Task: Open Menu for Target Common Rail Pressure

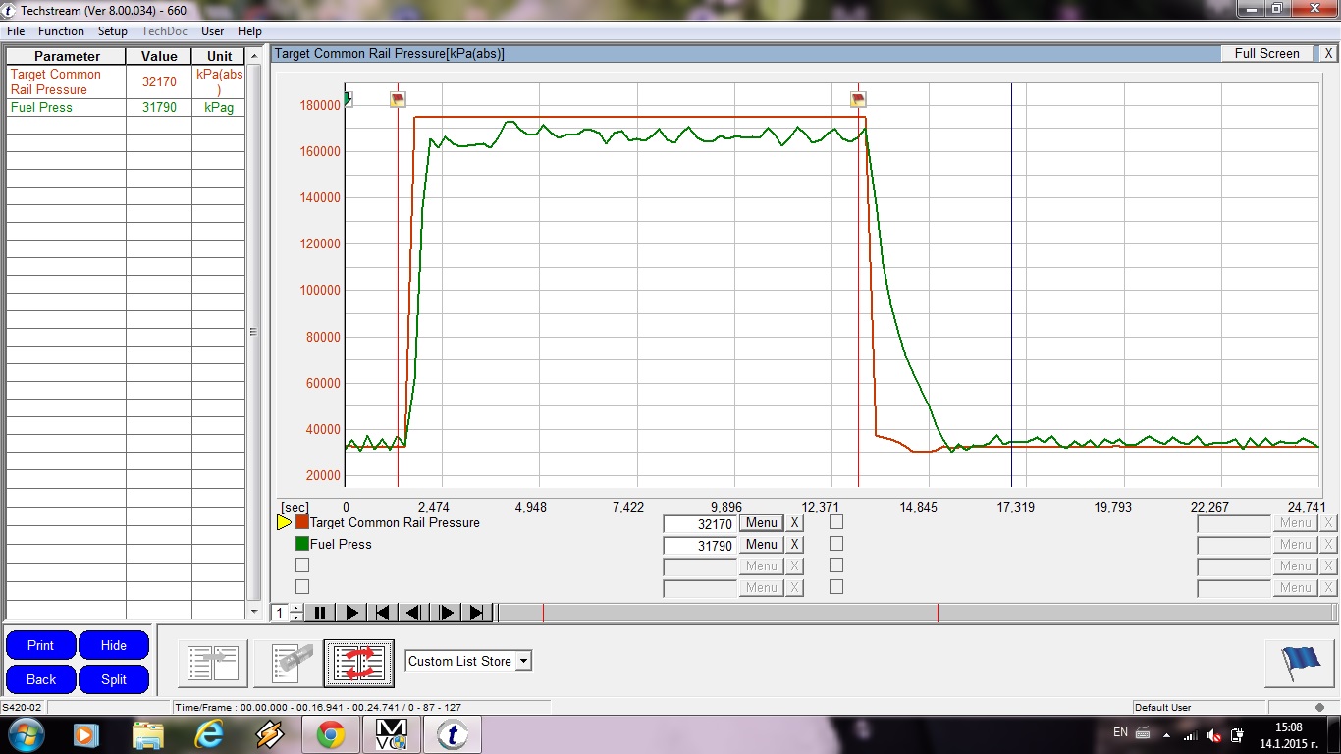Action: pyautogui.click(x=761, y=523)
